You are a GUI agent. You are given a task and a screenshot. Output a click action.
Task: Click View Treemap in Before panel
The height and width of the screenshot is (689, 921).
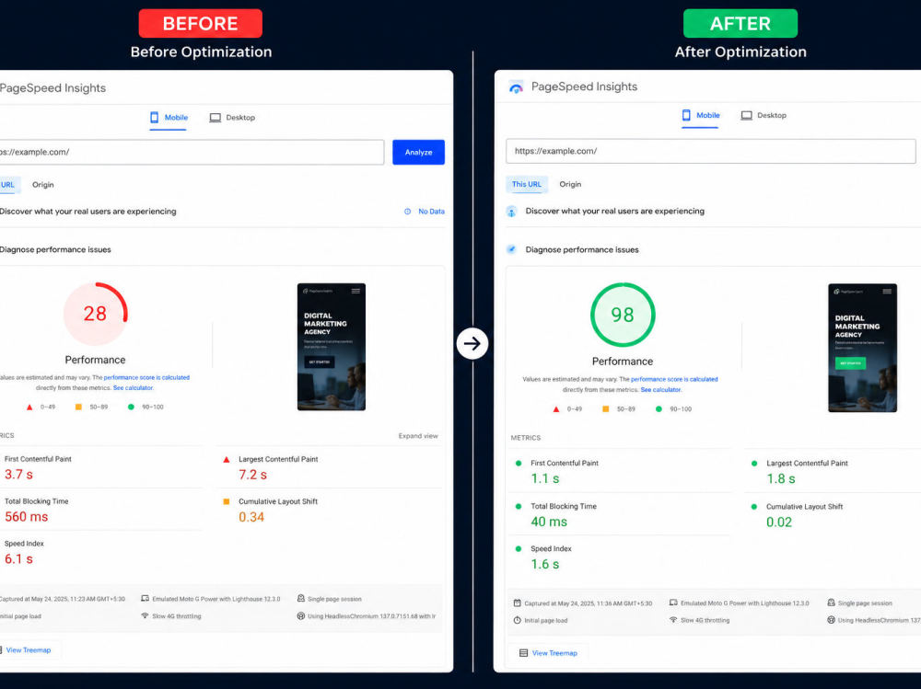click(x=29, y=650)
